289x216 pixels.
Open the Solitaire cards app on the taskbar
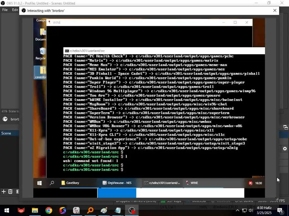click(76, 210)
